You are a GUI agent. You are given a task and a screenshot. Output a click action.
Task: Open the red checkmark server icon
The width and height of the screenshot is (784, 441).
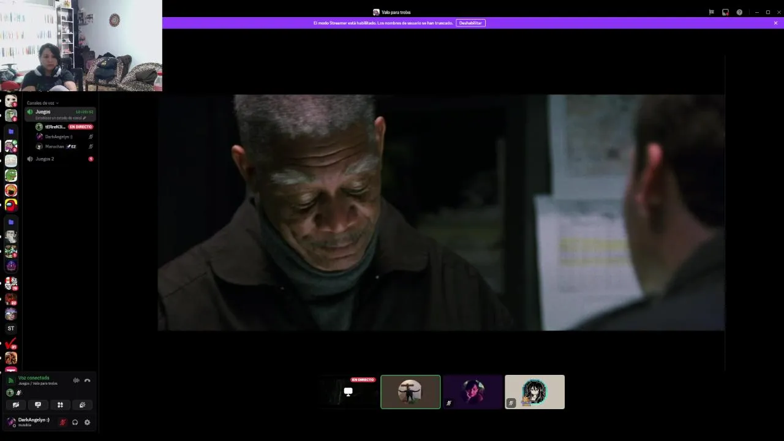pos(11,344)
